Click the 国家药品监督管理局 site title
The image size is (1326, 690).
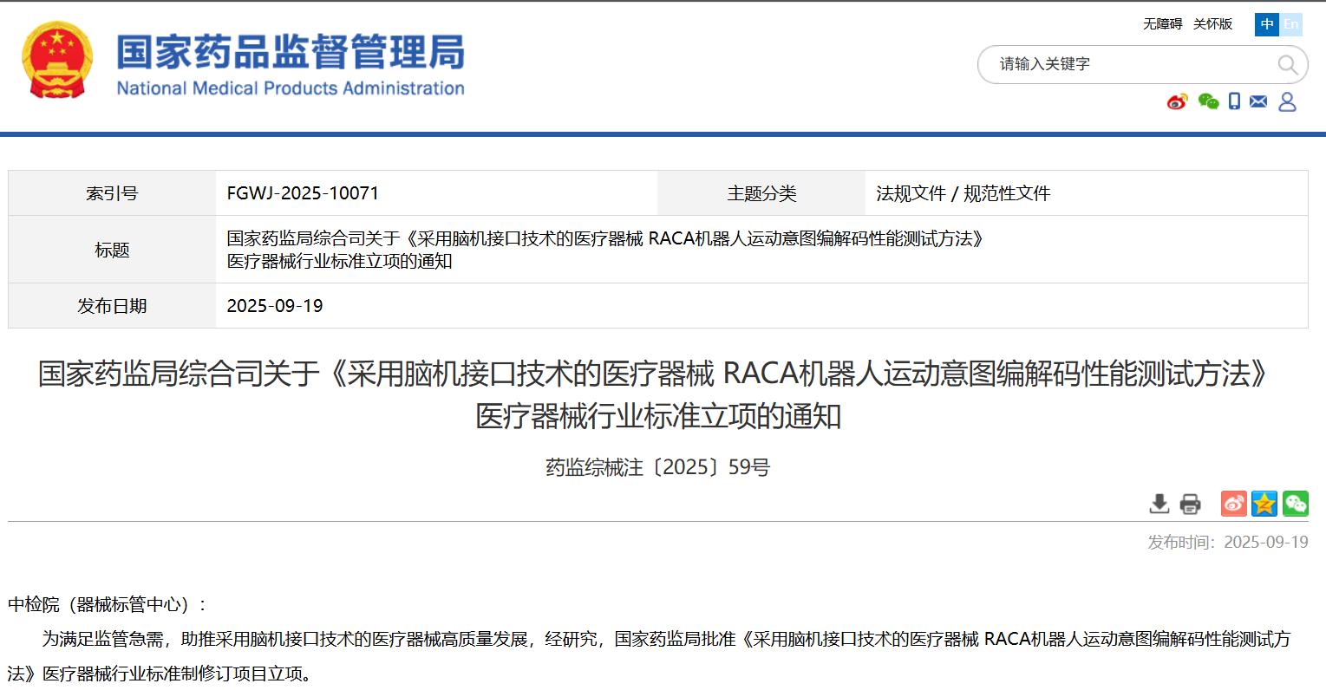tap(291, 53)
